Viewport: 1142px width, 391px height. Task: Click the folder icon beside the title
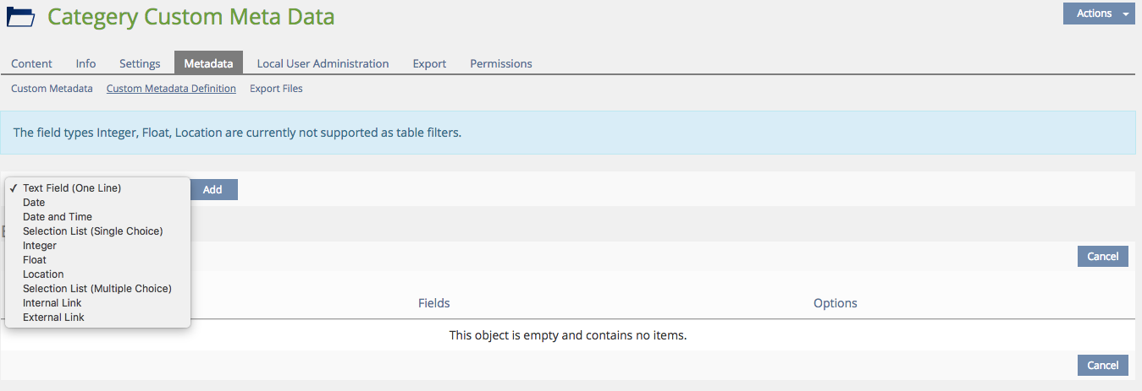coord(20,17)
